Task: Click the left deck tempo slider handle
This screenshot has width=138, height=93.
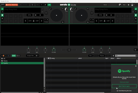Action: [x=46, y=13]
